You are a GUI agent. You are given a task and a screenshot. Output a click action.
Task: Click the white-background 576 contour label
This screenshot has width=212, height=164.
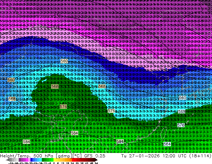click(x=181, y=125)
